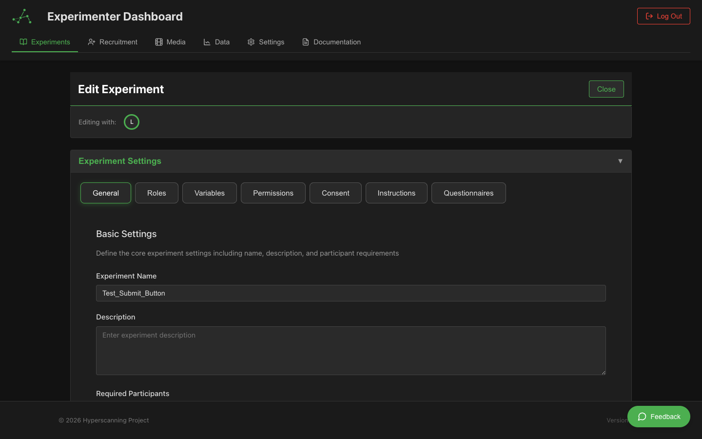Click the Experiment Name input field
702x439 pixels.
pyautogui.click(x=351, y=293)
